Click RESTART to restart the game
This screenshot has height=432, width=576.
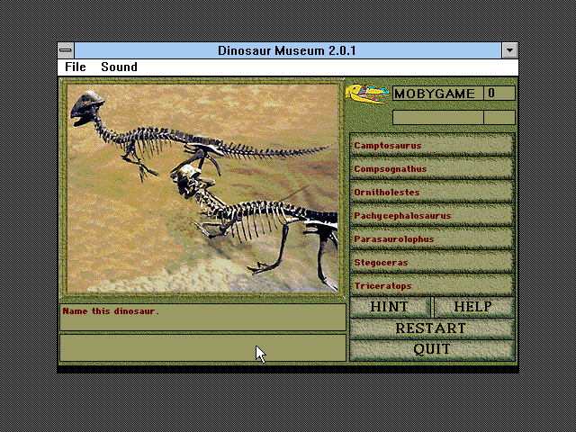(432, 328)
